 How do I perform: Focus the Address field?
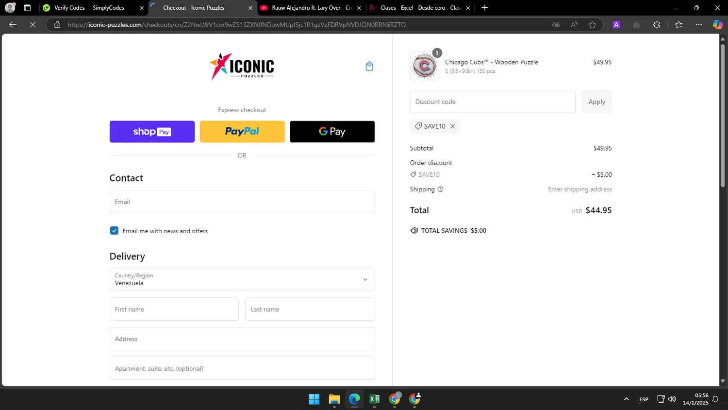[x=242, y=339]
